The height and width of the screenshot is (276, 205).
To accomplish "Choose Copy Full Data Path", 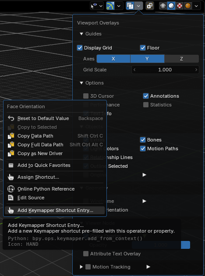I will (55, 145).
